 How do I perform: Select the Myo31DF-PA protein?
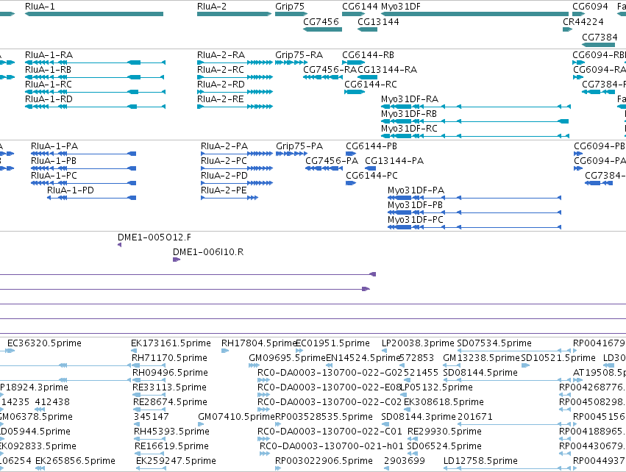tap(474, 198)
